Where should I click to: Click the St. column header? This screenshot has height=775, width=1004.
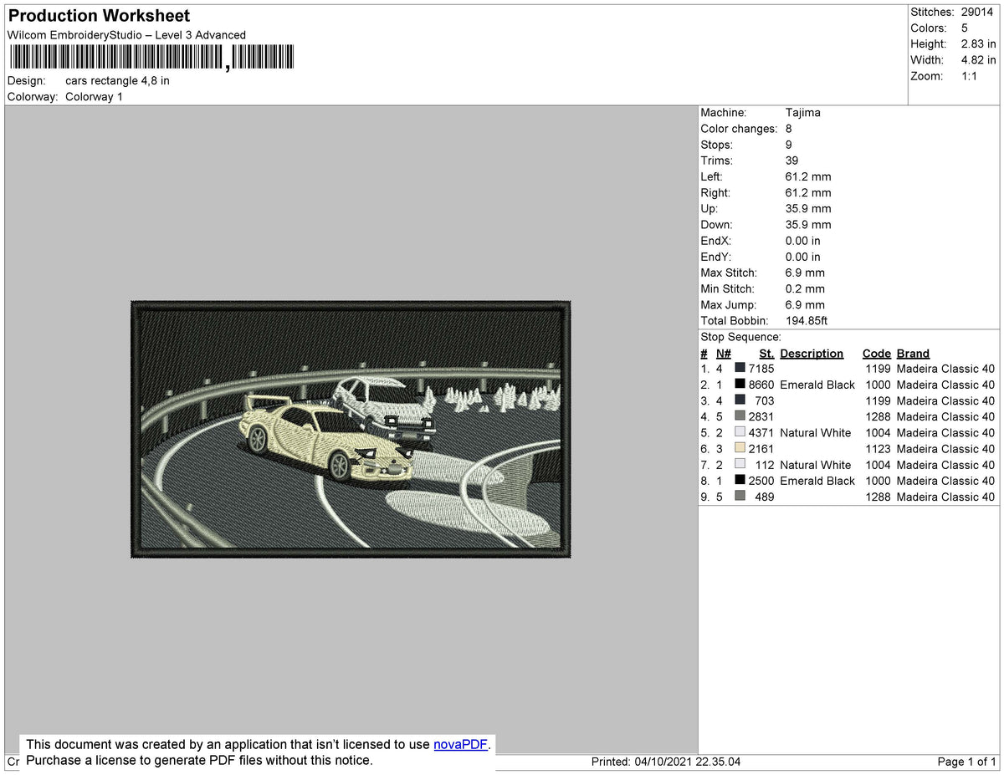[766, 353]
